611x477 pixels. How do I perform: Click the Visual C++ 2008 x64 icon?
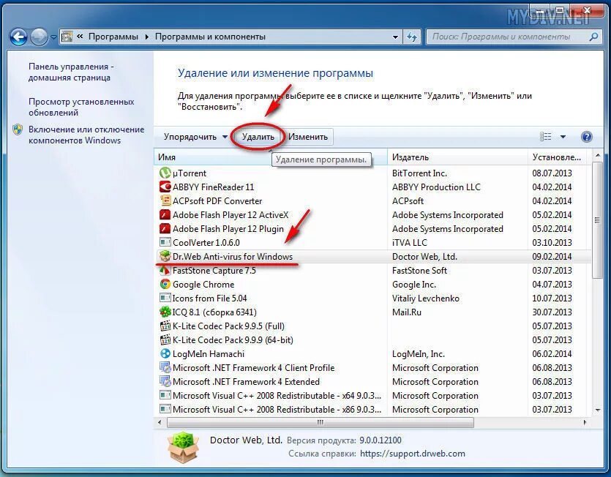(165, 395)
